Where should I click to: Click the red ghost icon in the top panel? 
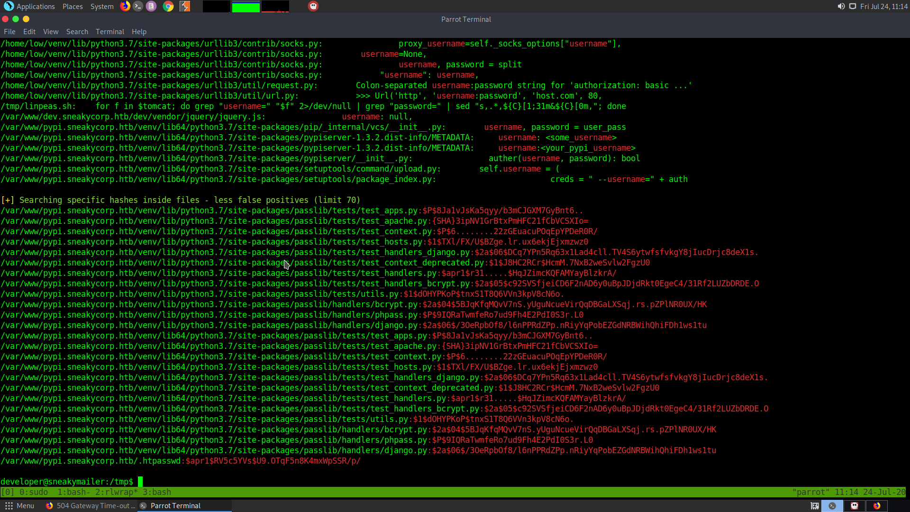click(313, 6)
